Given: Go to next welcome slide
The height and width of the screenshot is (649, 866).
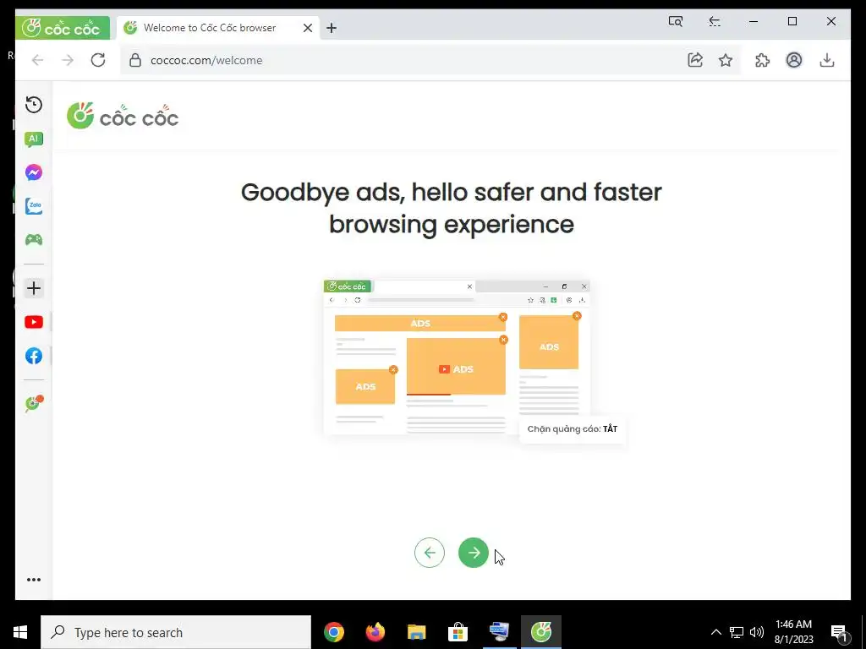Looking at the screenshot, I should pyautogui.click(x=474, y=553).
